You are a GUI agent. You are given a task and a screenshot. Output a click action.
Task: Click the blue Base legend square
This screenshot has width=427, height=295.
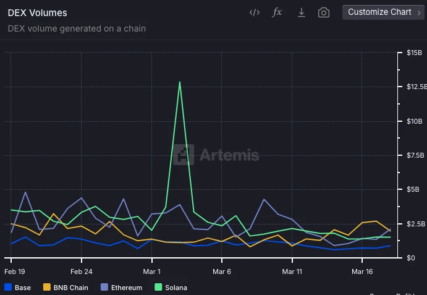7,288
